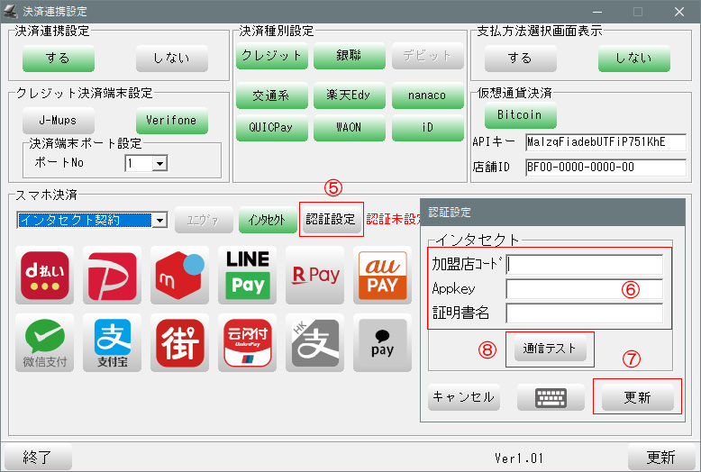Toggle the Verifone terminal option
This screenshot has height=472, width=701.
tap(171, 120)
